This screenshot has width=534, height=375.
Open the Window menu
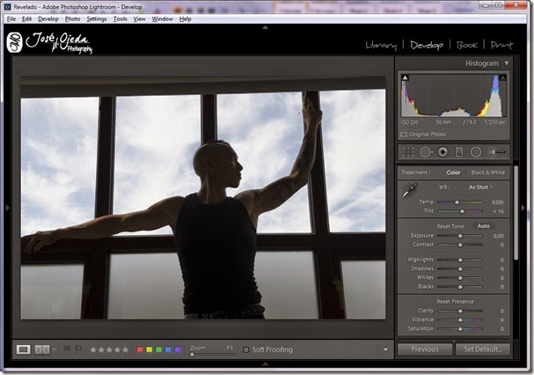163,19
